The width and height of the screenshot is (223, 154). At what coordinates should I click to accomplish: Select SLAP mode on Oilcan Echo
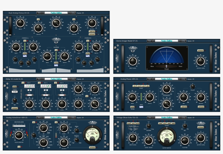[x=129, y=123]
